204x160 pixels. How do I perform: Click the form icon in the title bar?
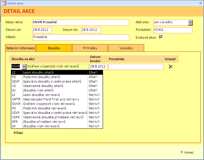coord(4,3)
